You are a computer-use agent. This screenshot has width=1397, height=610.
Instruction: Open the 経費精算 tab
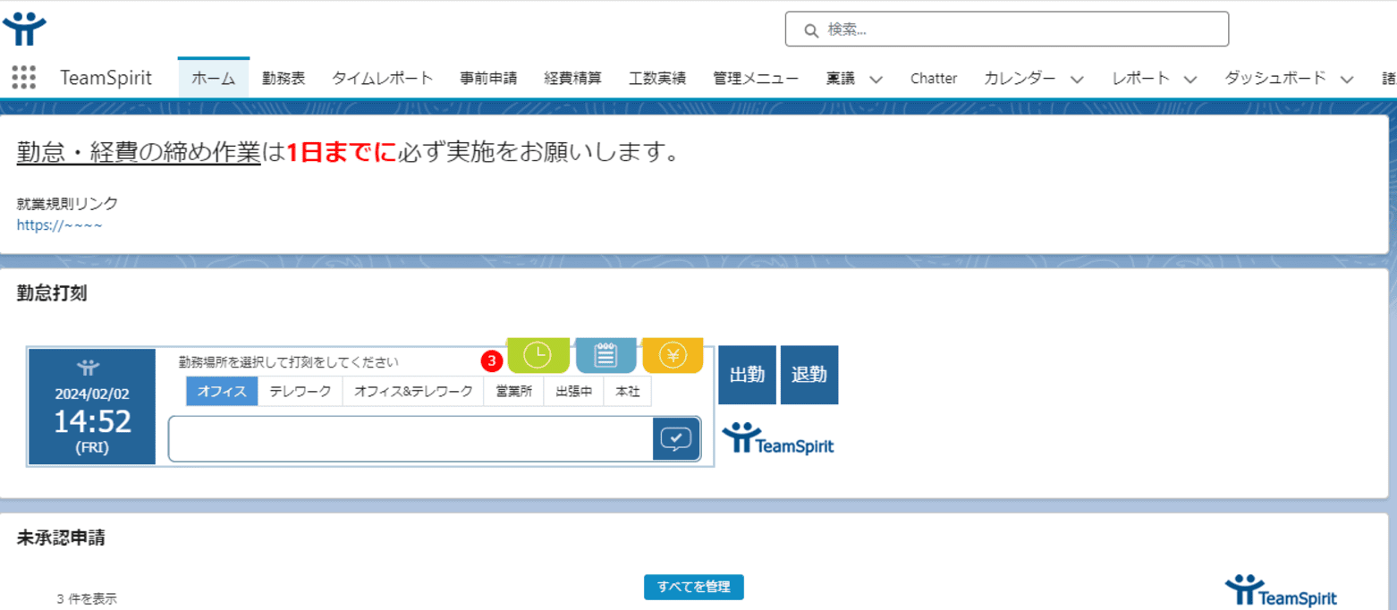[572, 79]
